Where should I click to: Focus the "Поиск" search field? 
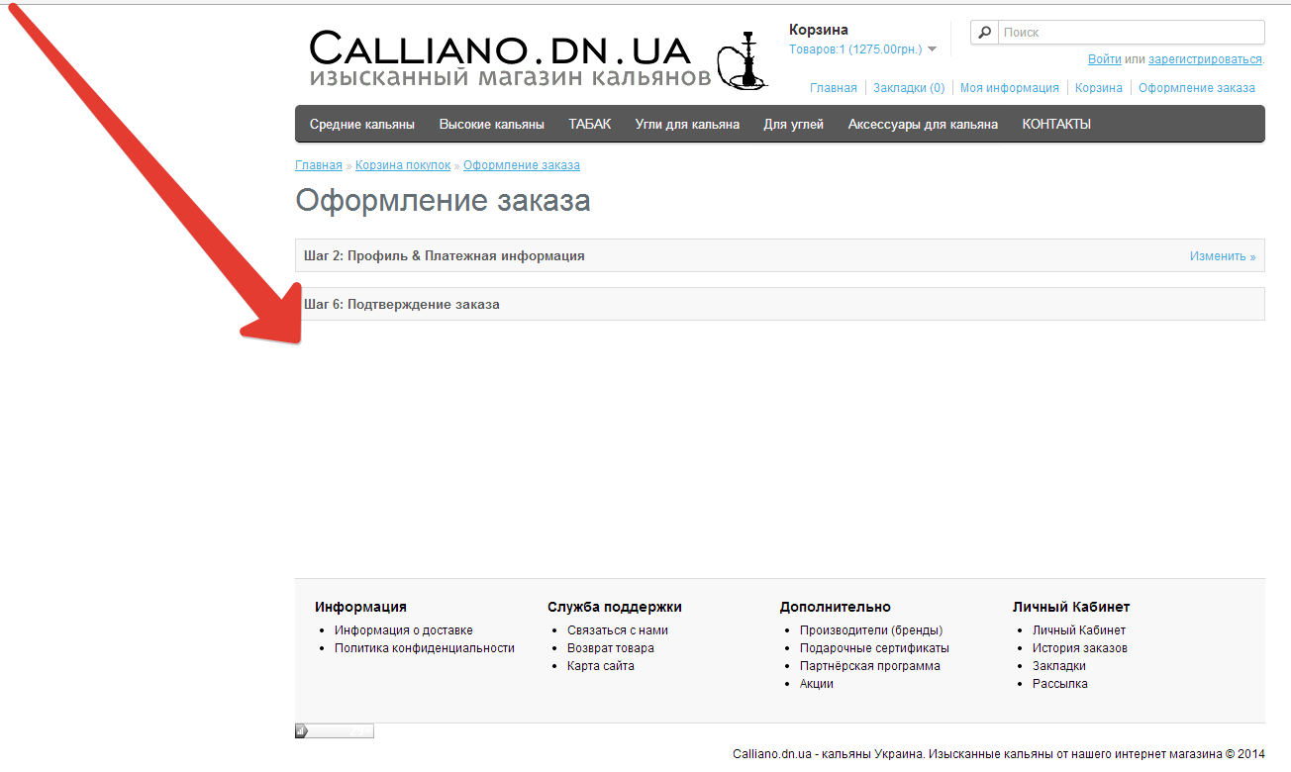click(x=1131, y=33)
